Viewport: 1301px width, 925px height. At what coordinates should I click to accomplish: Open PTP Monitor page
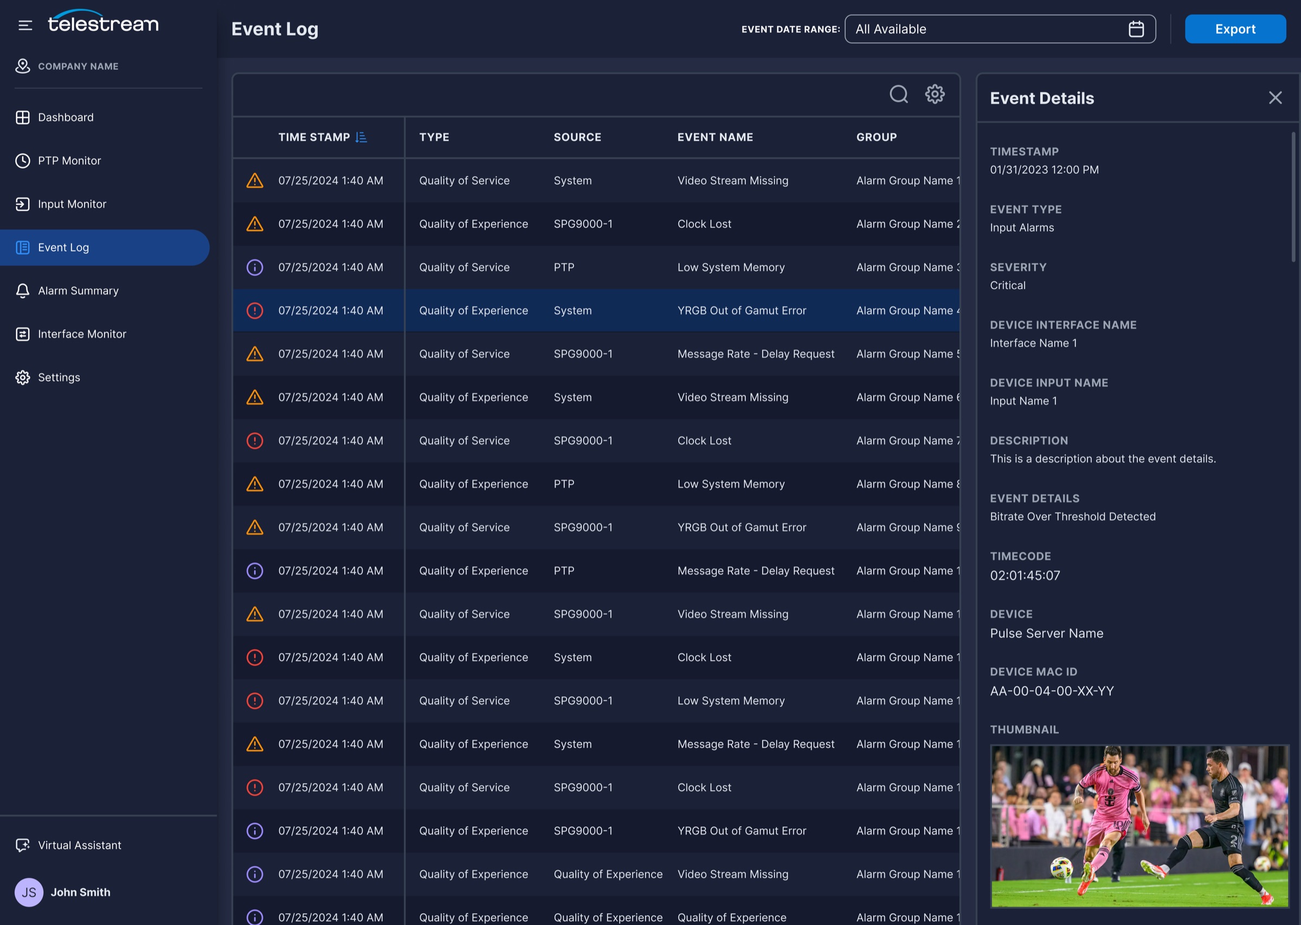[105, 160]
